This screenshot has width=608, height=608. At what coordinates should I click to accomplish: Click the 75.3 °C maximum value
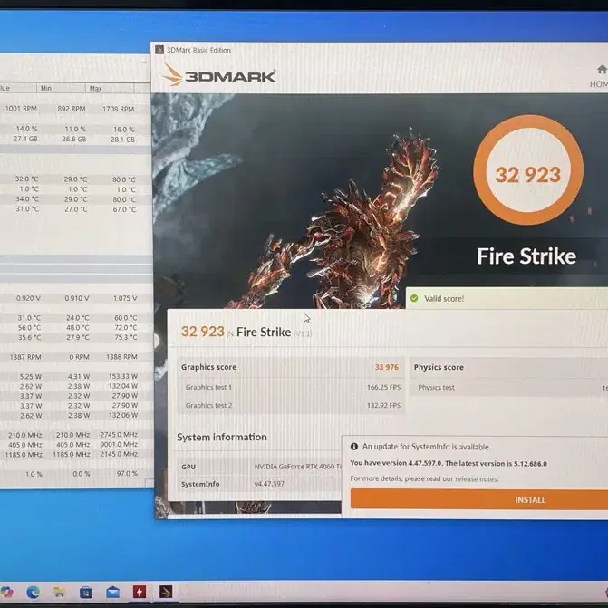(126, 337)
